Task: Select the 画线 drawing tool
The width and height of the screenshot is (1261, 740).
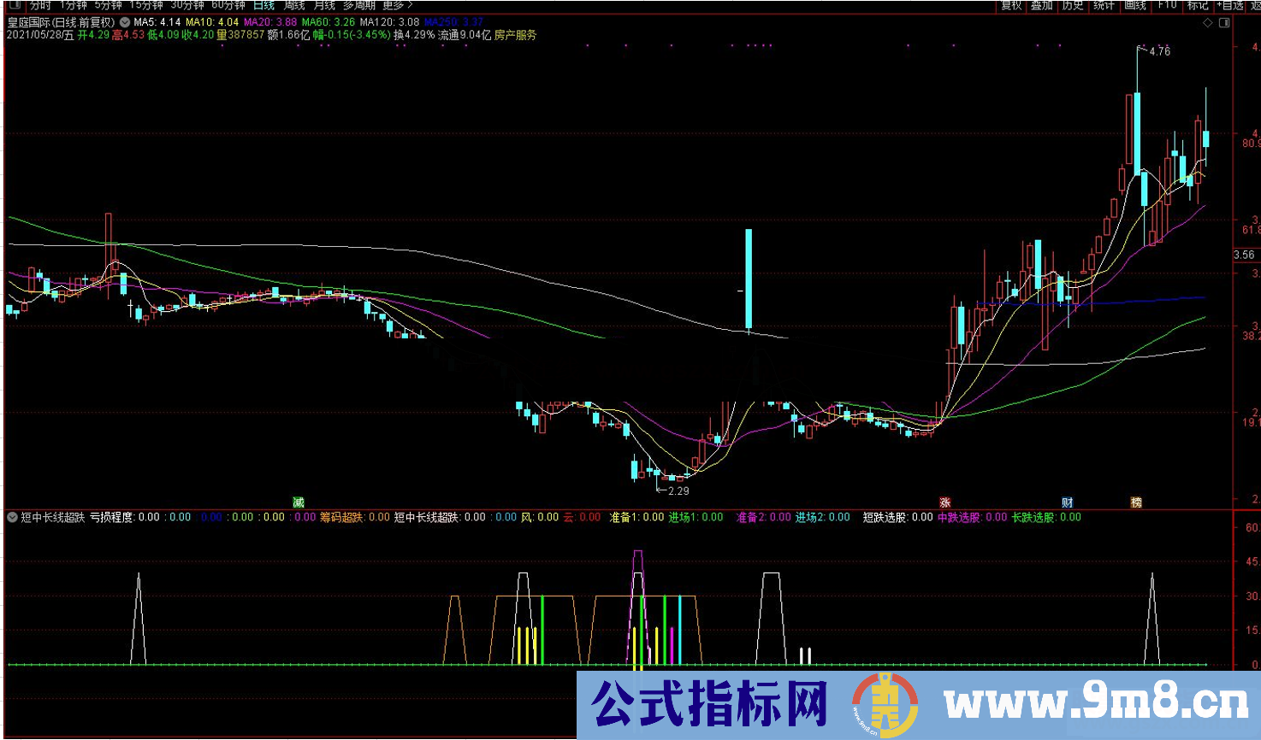Action: click(x=1134, y=4)
